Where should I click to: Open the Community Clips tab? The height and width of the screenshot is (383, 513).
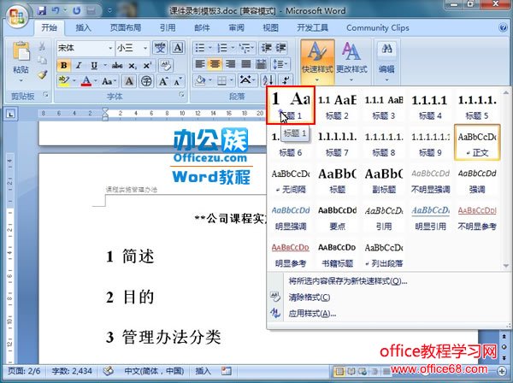(x=378, y=28)
